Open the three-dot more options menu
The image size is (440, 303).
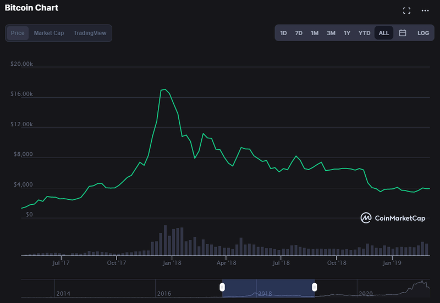click(425, 10)
